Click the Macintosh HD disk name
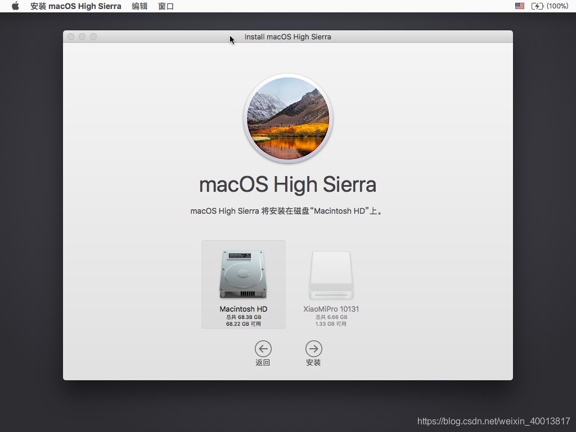Image resolution: width=576 pixels, height=432 pixels. coord(243,309)
